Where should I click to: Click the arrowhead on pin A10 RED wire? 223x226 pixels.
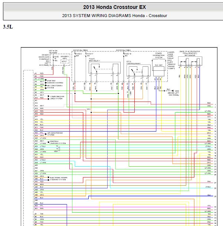[x=49, y=99]
